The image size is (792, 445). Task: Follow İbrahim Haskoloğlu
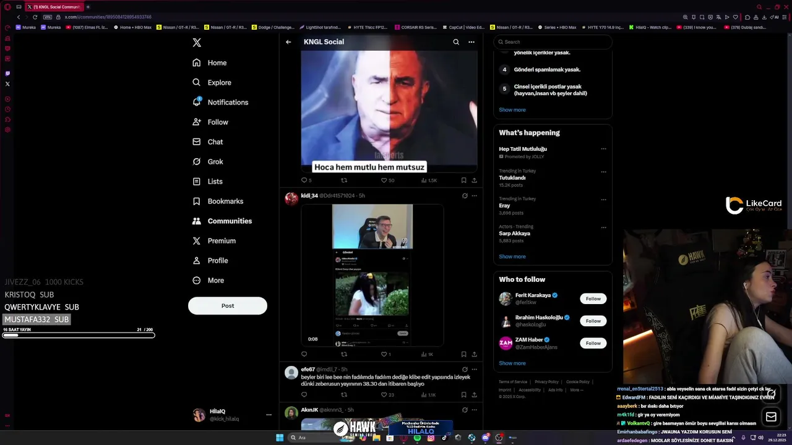pos(593,321)
